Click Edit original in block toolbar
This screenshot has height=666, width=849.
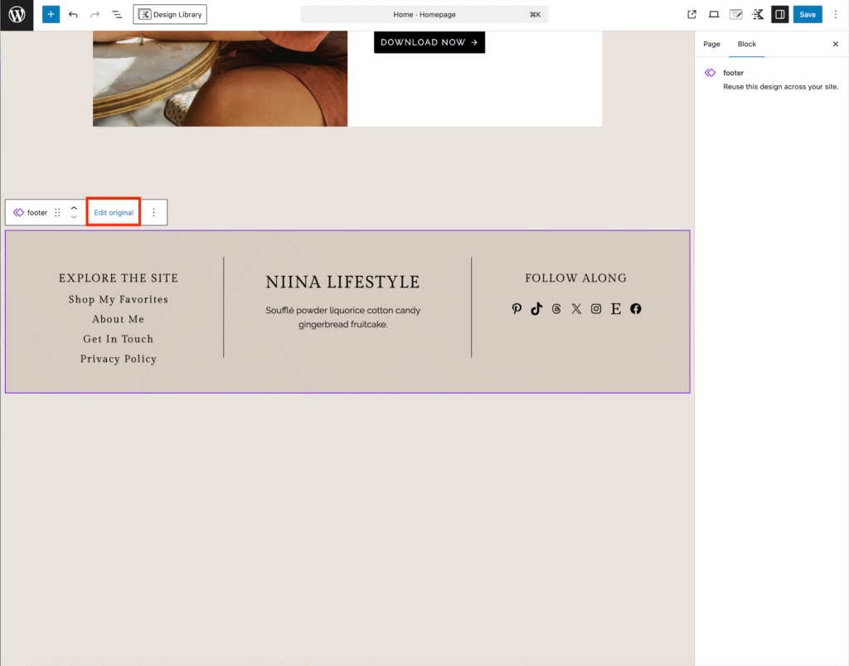[114, 212]
